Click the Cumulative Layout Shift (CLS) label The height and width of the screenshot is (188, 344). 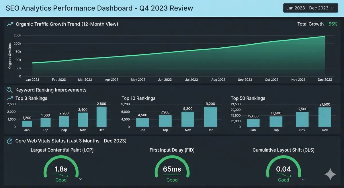pos(284,150)
